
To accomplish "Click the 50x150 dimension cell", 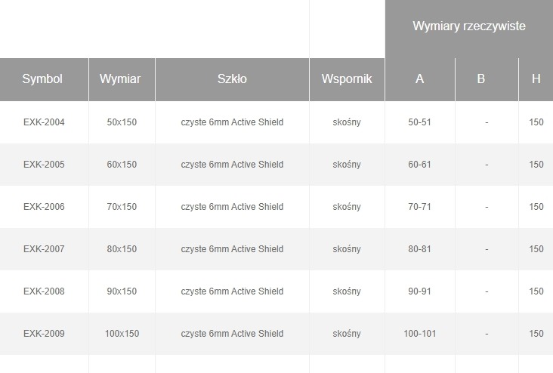I will click(x=122, y=122).
